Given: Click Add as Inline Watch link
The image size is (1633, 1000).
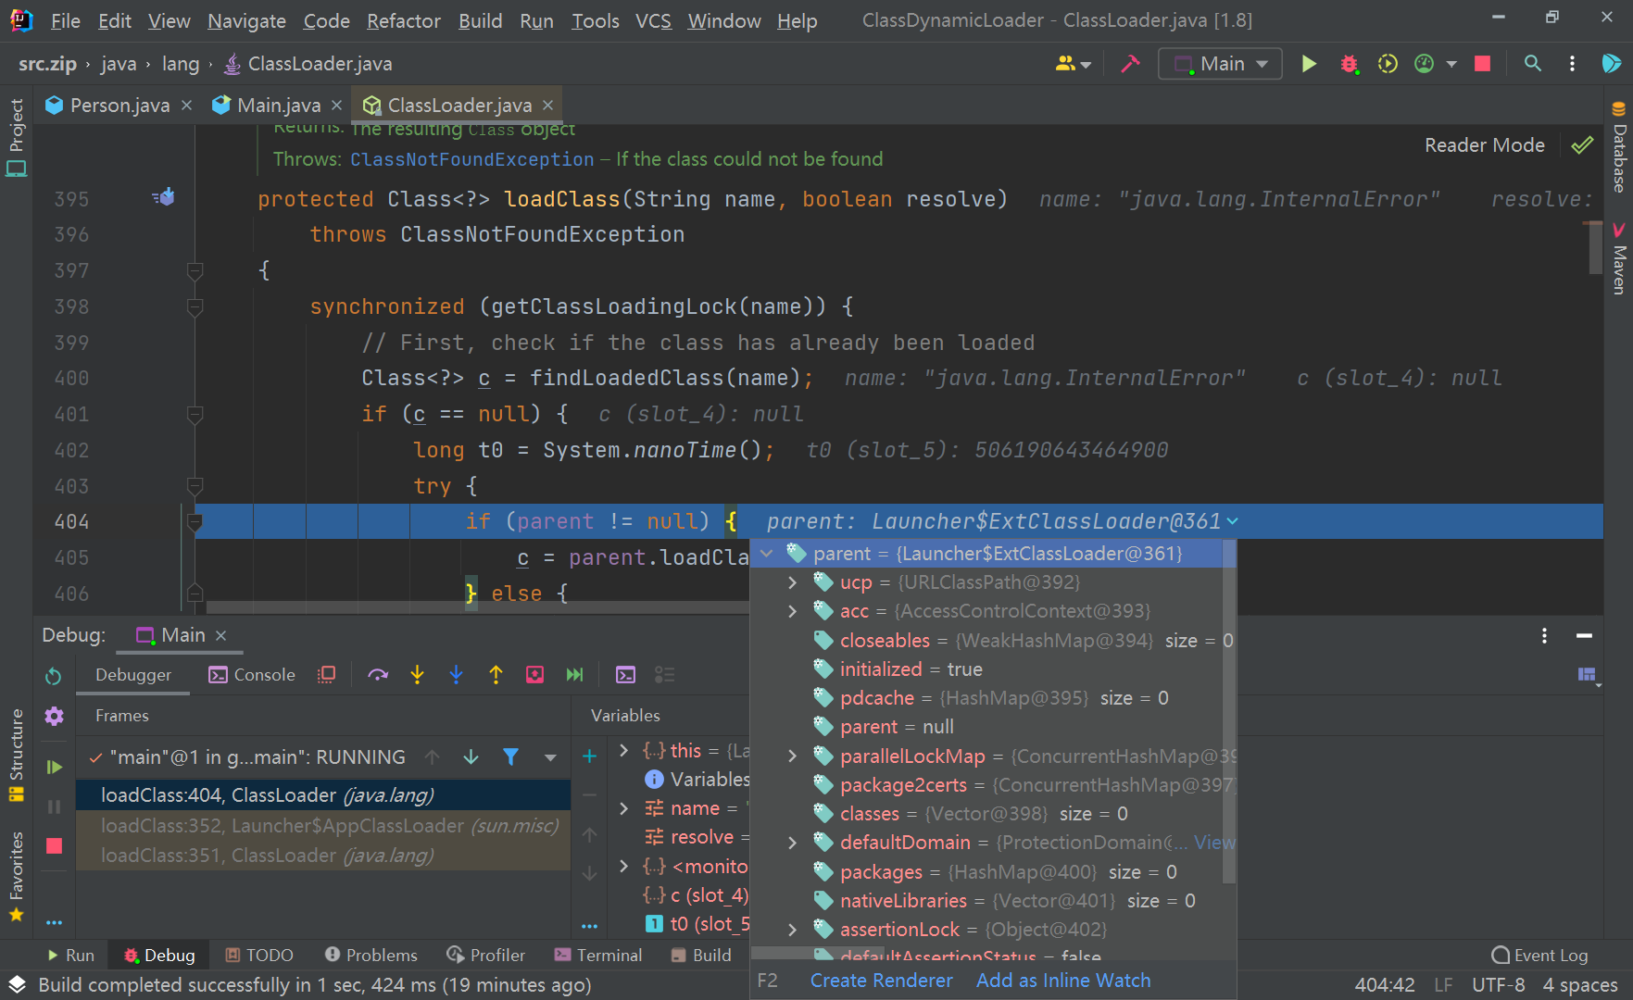Looking at the screenshot, I should pos(1062,981).
